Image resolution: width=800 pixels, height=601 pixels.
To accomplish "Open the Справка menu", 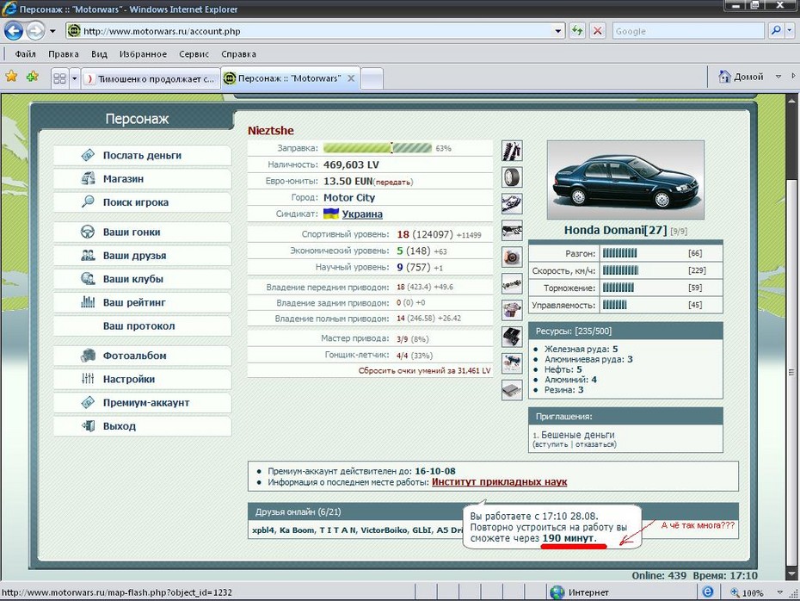I will 238,53.
